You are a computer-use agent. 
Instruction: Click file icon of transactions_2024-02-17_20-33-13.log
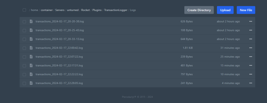pos(31,39)
